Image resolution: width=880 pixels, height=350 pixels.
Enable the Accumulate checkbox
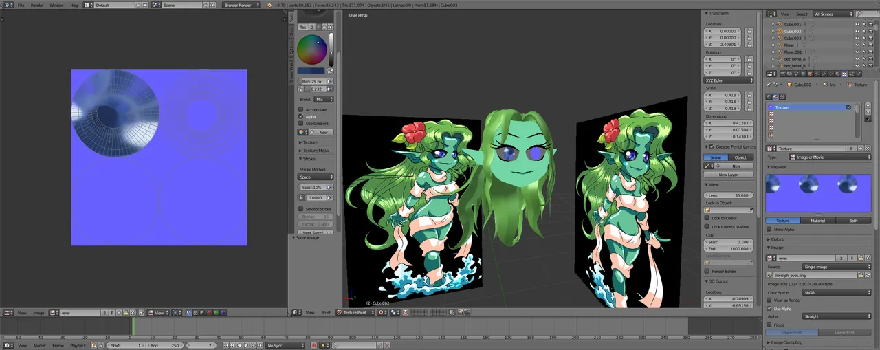301,110
